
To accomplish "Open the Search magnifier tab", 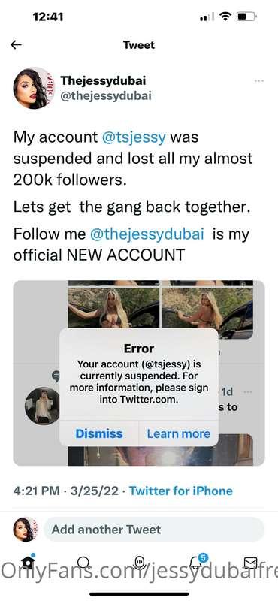I will click(x=83, y=563).
